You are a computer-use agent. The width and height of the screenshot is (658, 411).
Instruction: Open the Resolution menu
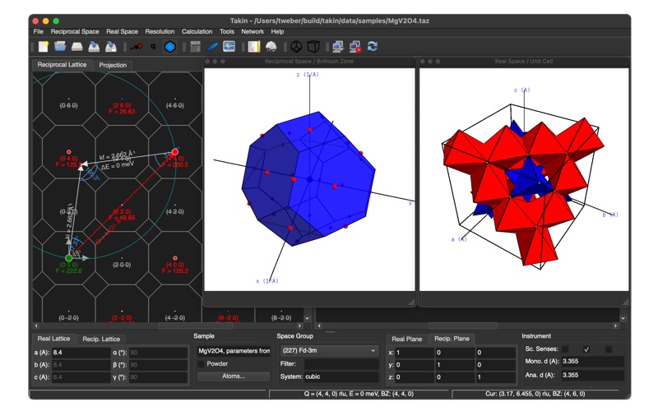click(x=160, y=31)
